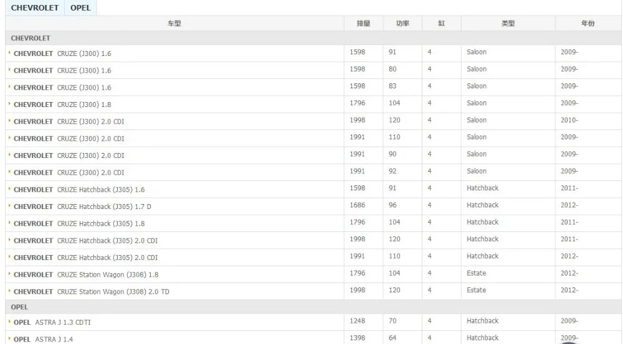This screenshot has width=623, height=344.
Task: Open CHEVROLET CRUZE (J300) 1.8 model link
Action: click(x=62, y=105)
